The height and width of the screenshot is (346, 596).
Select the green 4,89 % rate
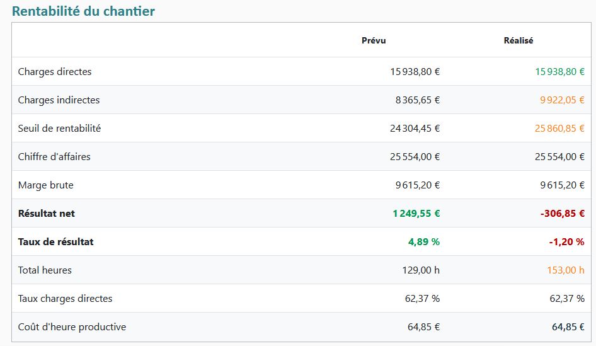click(x=424, y=242)
